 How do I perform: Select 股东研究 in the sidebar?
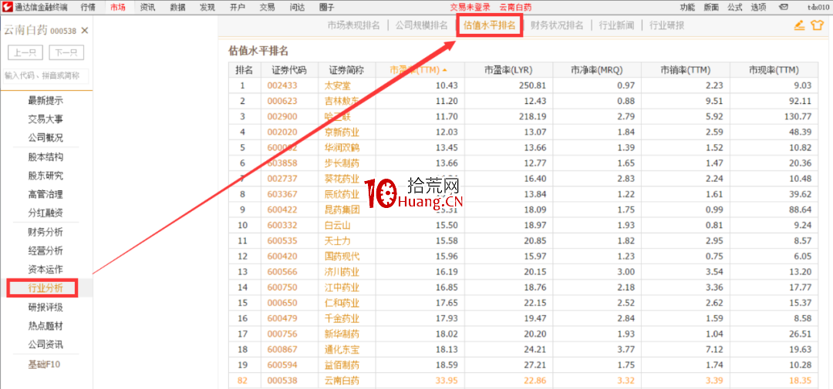(x=46, y=176)
